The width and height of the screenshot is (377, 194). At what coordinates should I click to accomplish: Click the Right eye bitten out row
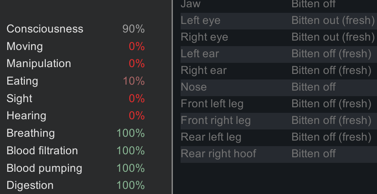point(278,37)
